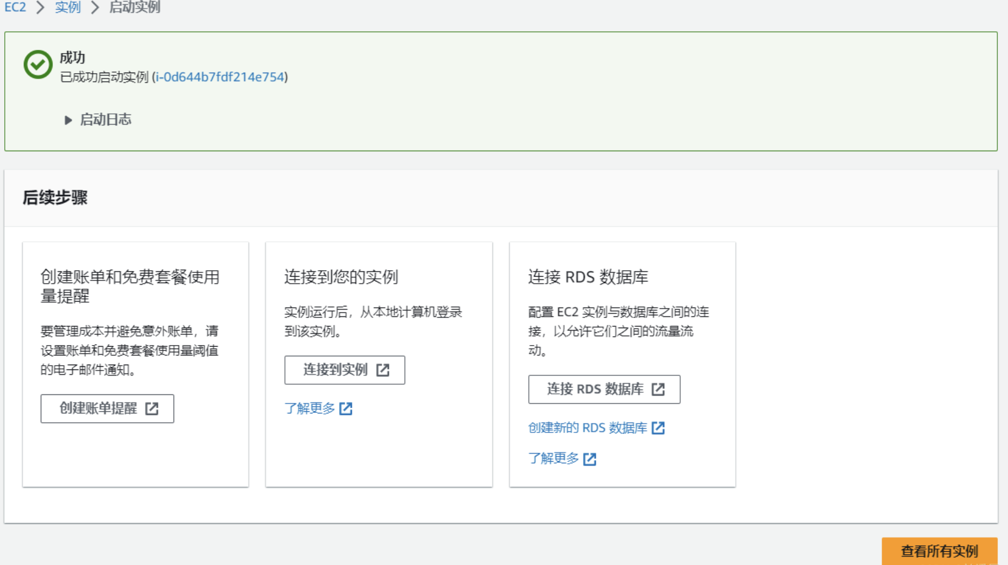Click external-link icon on 连接 RDS 数据库 button
Viewport: 1008px width, 565px height.
(x=658, y=390)
